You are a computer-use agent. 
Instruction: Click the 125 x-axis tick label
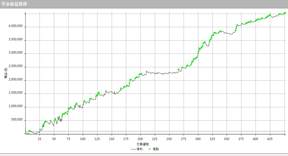pos(97,139)
